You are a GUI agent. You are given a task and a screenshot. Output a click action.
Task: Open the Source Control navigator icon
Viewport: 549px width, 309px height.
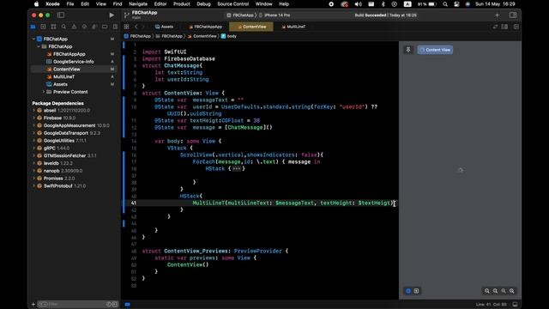point(43,27)
